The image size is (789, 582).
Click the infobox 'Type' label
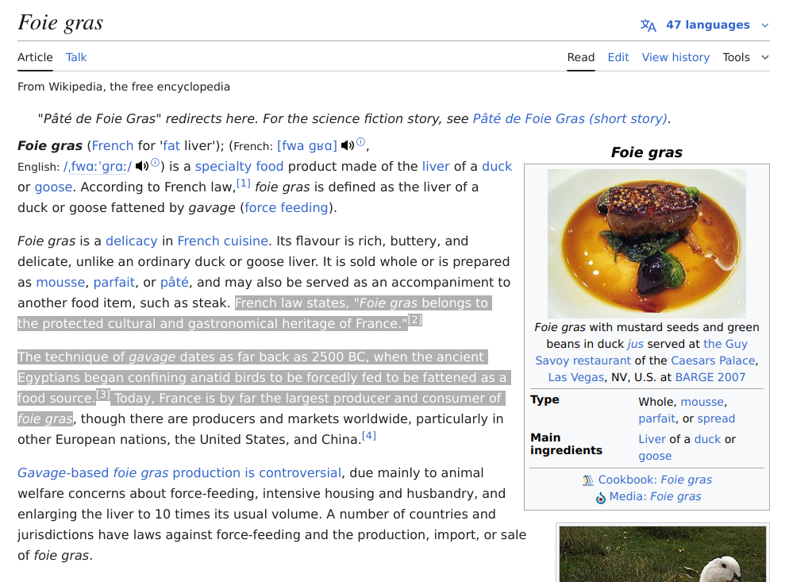(x=545, y=399)
